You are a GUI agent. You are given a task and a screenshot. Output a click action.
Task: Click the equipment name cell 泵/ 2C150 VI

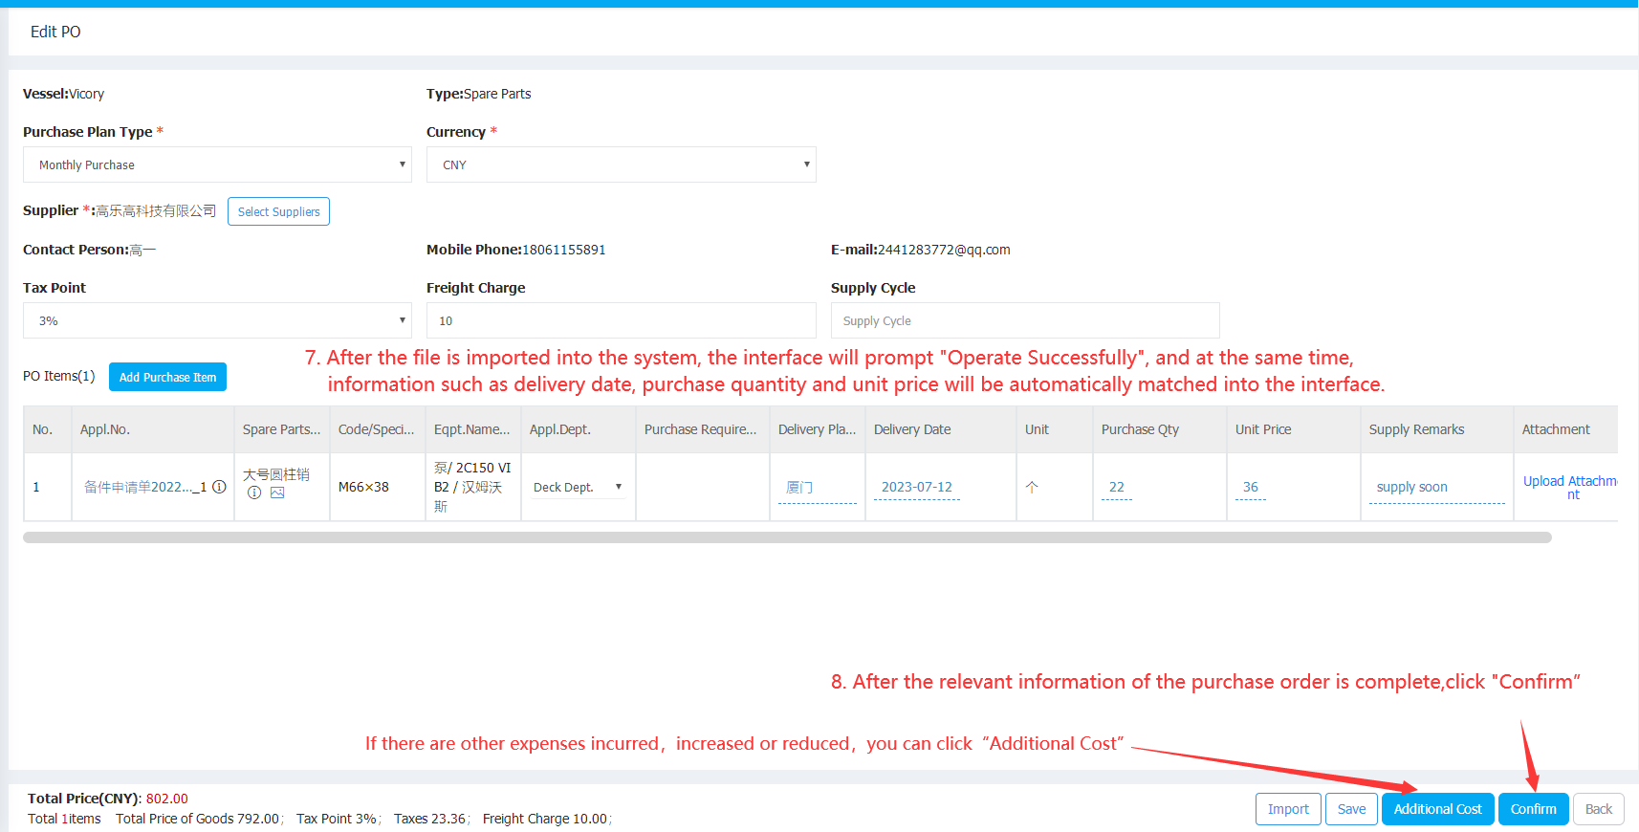point(472,487)
